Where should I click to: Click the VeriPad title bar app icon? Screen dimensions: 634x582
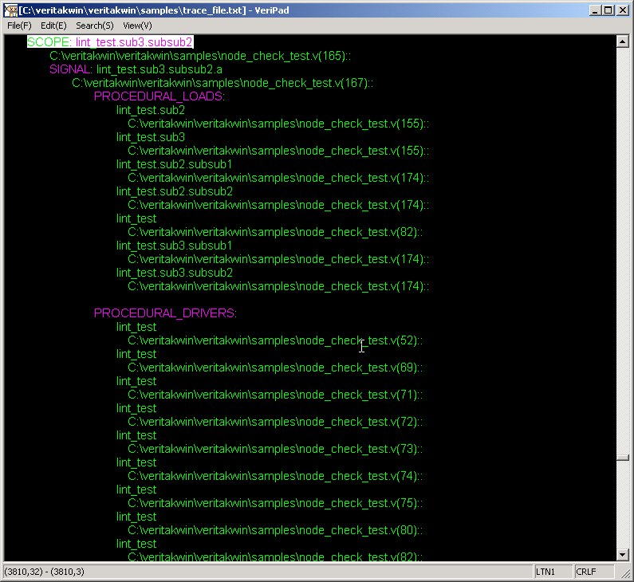11,10
